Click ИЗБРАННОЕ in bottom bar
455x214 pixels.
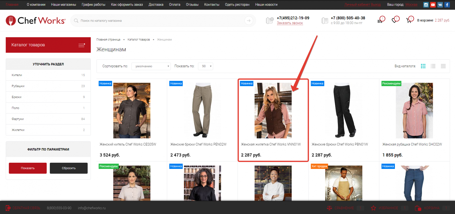pos(389,208)
